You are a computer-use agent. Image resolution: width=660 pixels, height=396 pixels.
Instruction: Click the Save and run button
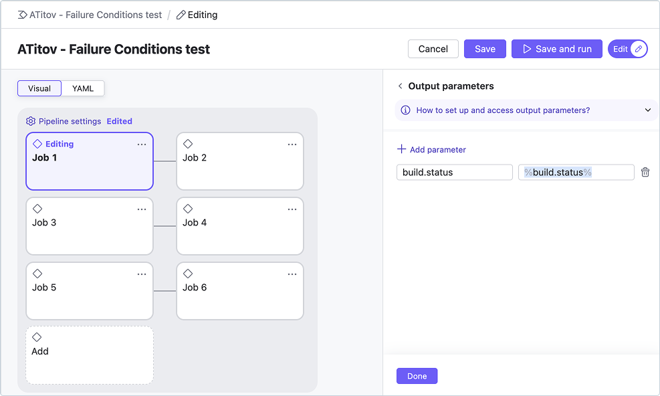coord(557,50)
